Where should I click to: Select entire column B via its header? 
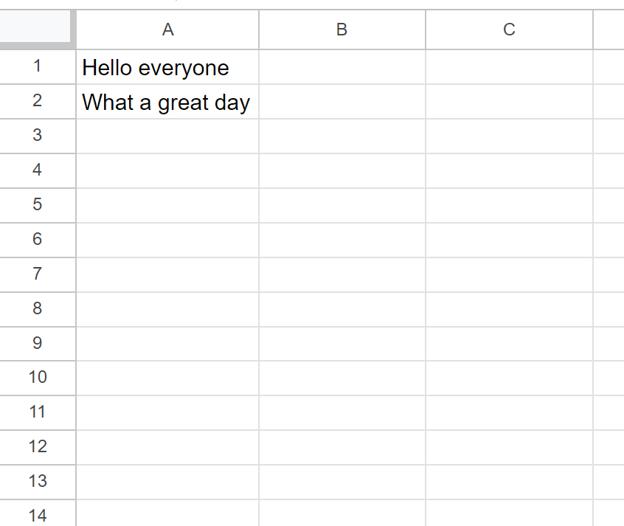(x=342, y=30)
